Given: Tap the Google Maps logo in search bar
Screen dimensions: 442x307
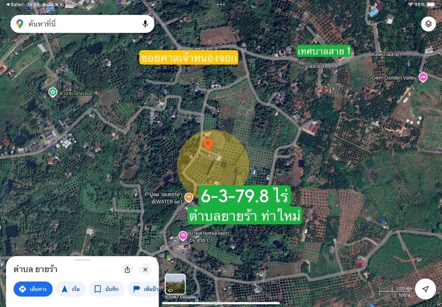Looking at the screenshot, I should [20, 24].
